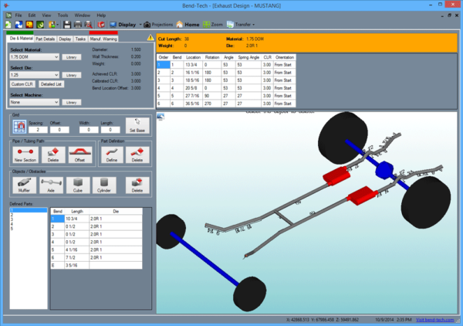This screenshot has width=463, height=326.
Task: Click the Offset pipe path tool
Action: pos(77,154)
